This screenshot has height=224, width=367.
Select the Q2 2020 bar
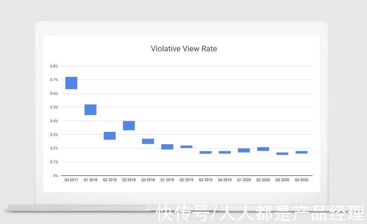(263, 149)
